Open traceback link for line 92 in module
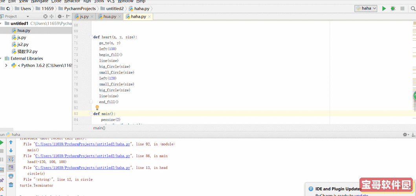This screenshot has height=196, width=416. [82, 144]
